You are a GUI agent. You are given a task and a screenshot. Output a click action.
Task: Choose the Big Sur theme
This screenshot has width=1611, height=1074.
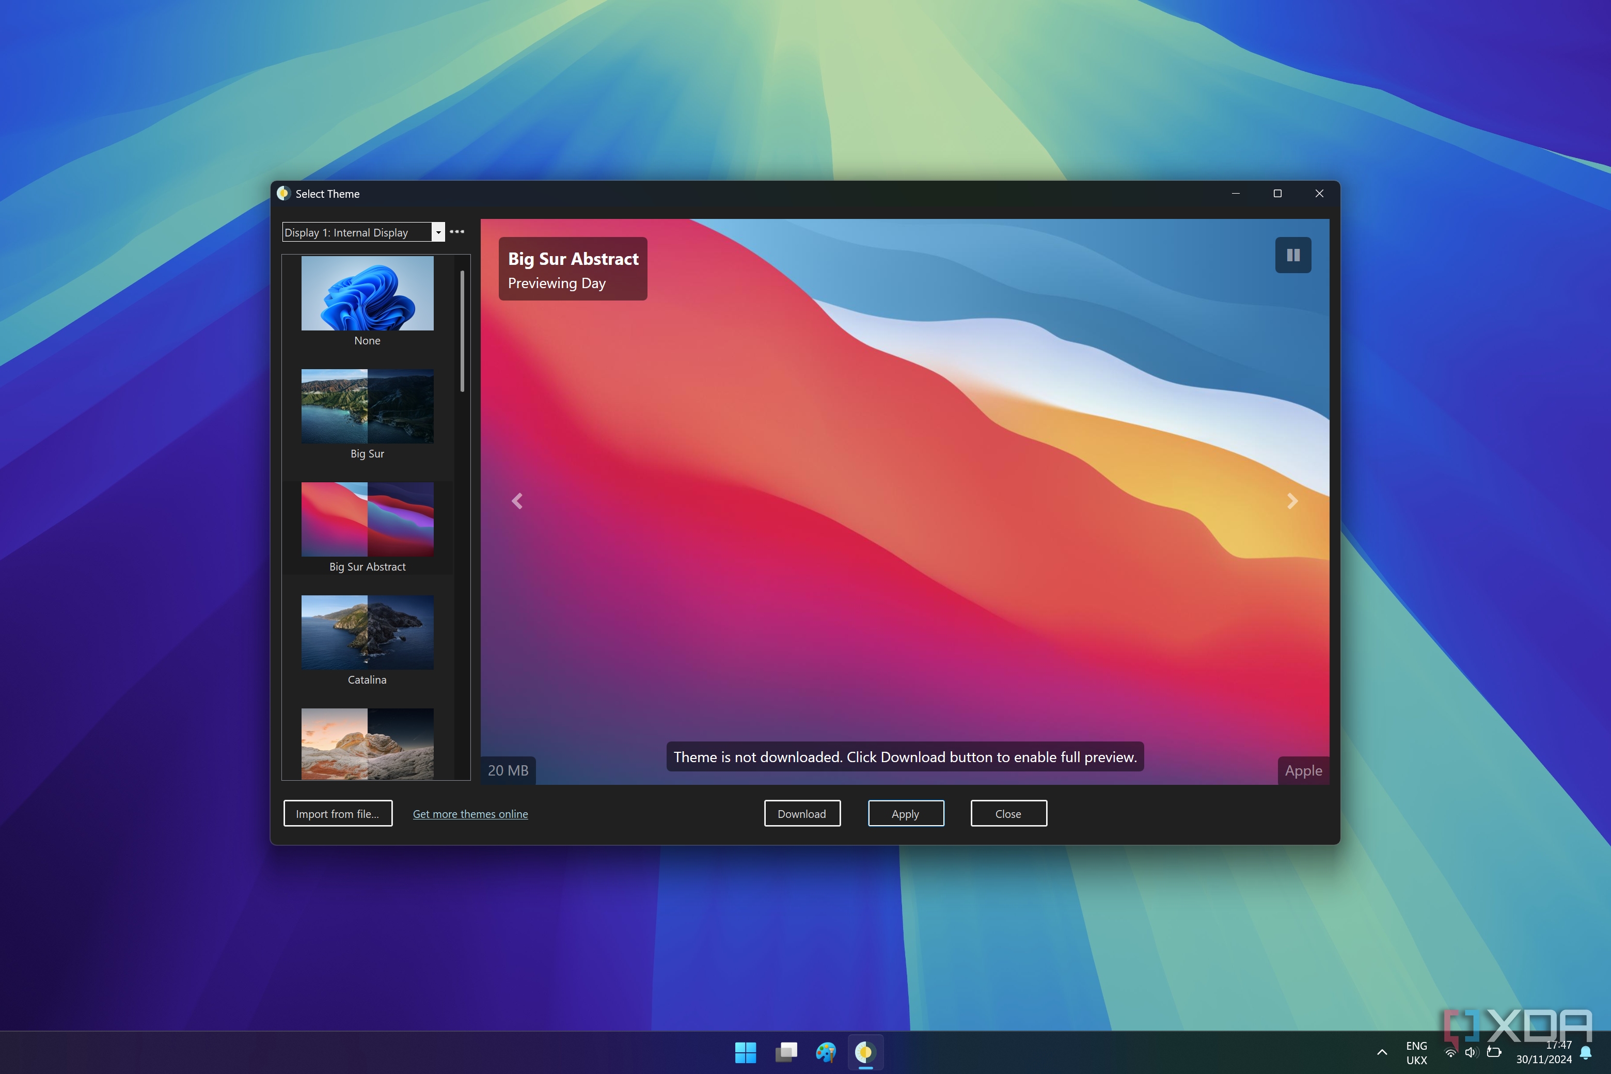point(367,407)
